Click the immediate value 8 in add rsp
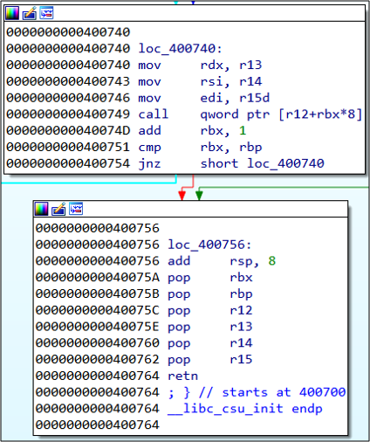370x442 pixels. pos(272,261)
